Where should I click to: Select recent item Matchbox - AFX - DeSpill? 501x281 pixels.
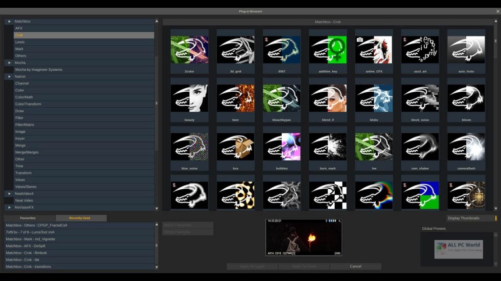point(79,246)
